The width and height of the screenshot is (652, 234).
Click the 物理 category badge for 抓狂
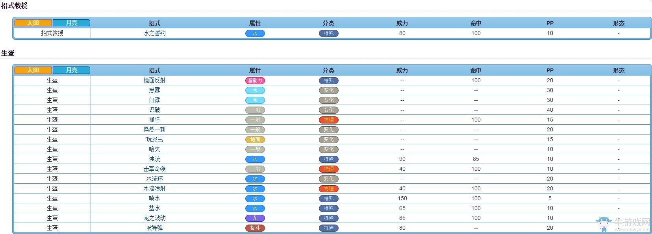click(329, 120)
